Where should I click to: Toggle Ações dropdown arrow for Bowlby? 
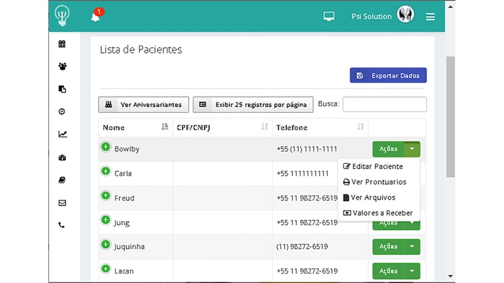coord(412,149)
